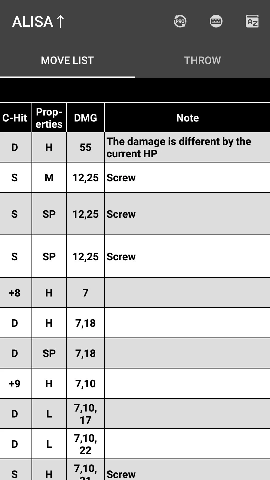Select the row with damage 7,10,17
Image resolution: width=270 pixels, height=480 pixels.
point(135,414)
